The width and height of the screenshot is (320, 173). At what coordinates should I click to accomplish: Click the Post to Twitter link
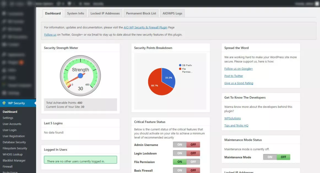234,76
